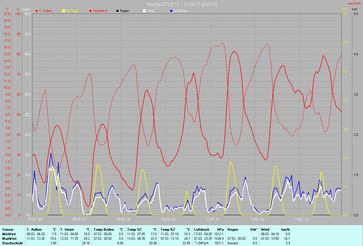Click the Temp SZ column header
The image size is (363, 246).
(134, 229)
